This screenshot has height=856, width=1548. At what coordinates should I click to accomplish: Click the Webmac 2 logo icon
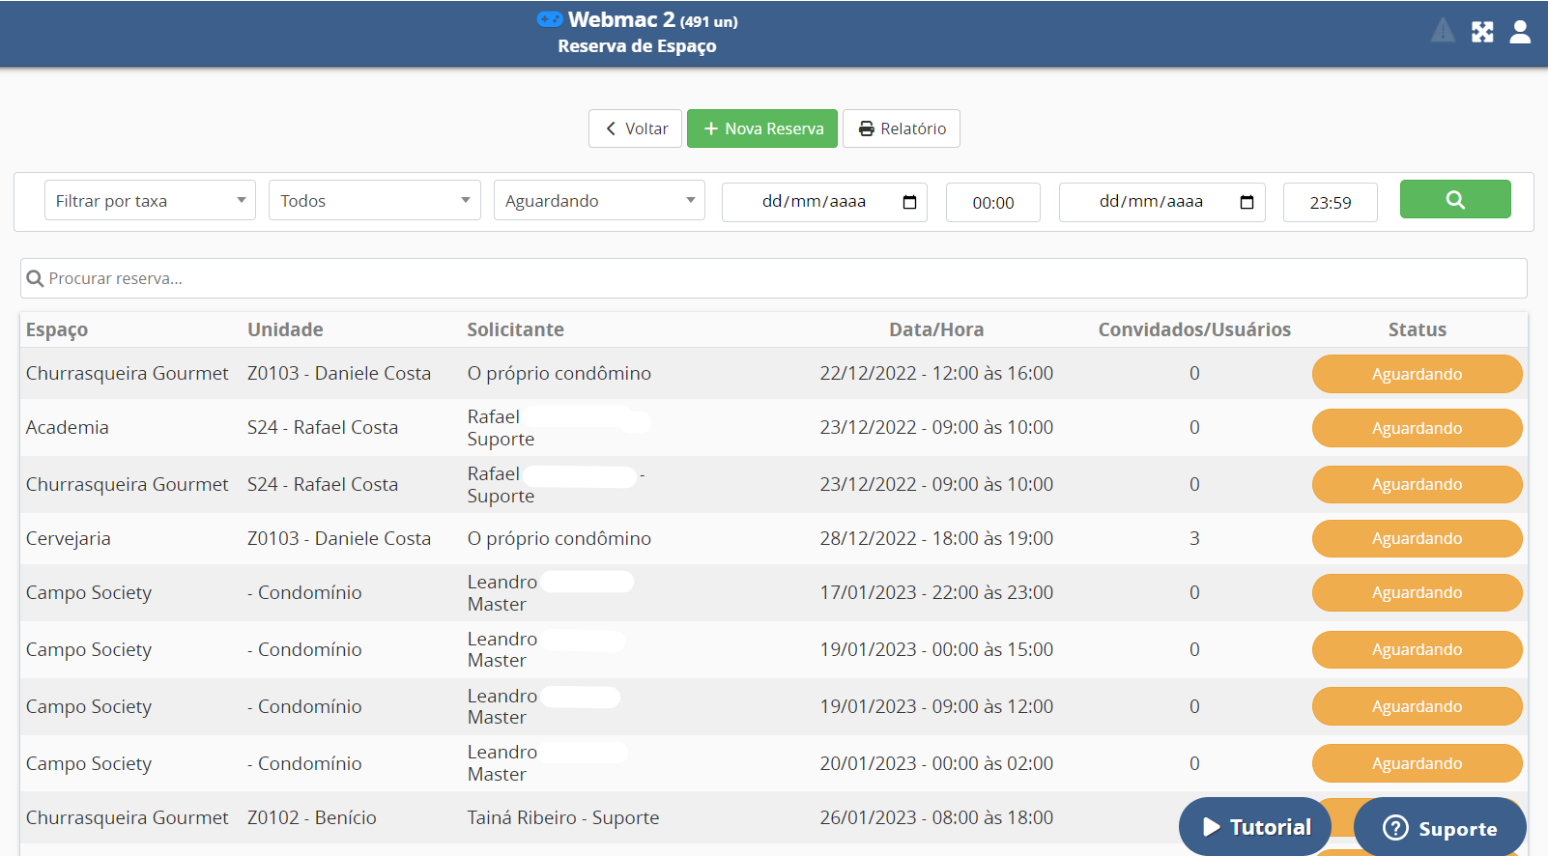tap(550, 19)
